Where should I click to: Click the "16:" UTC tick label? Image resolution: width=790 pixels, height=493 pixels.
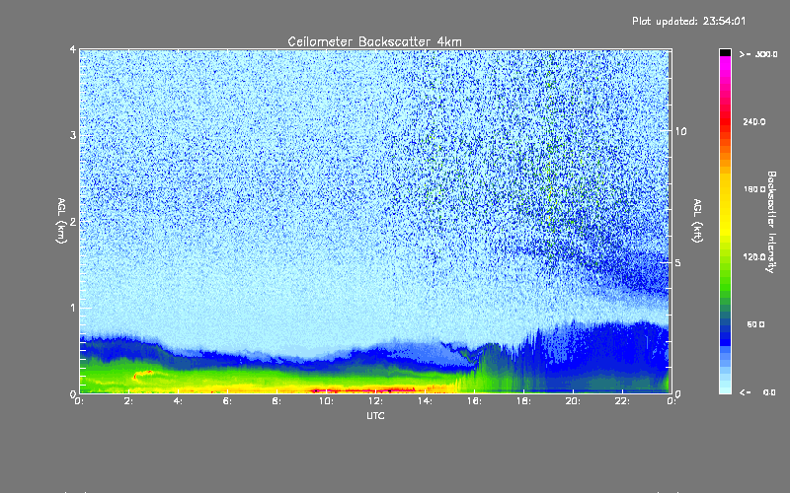(474, 401)
